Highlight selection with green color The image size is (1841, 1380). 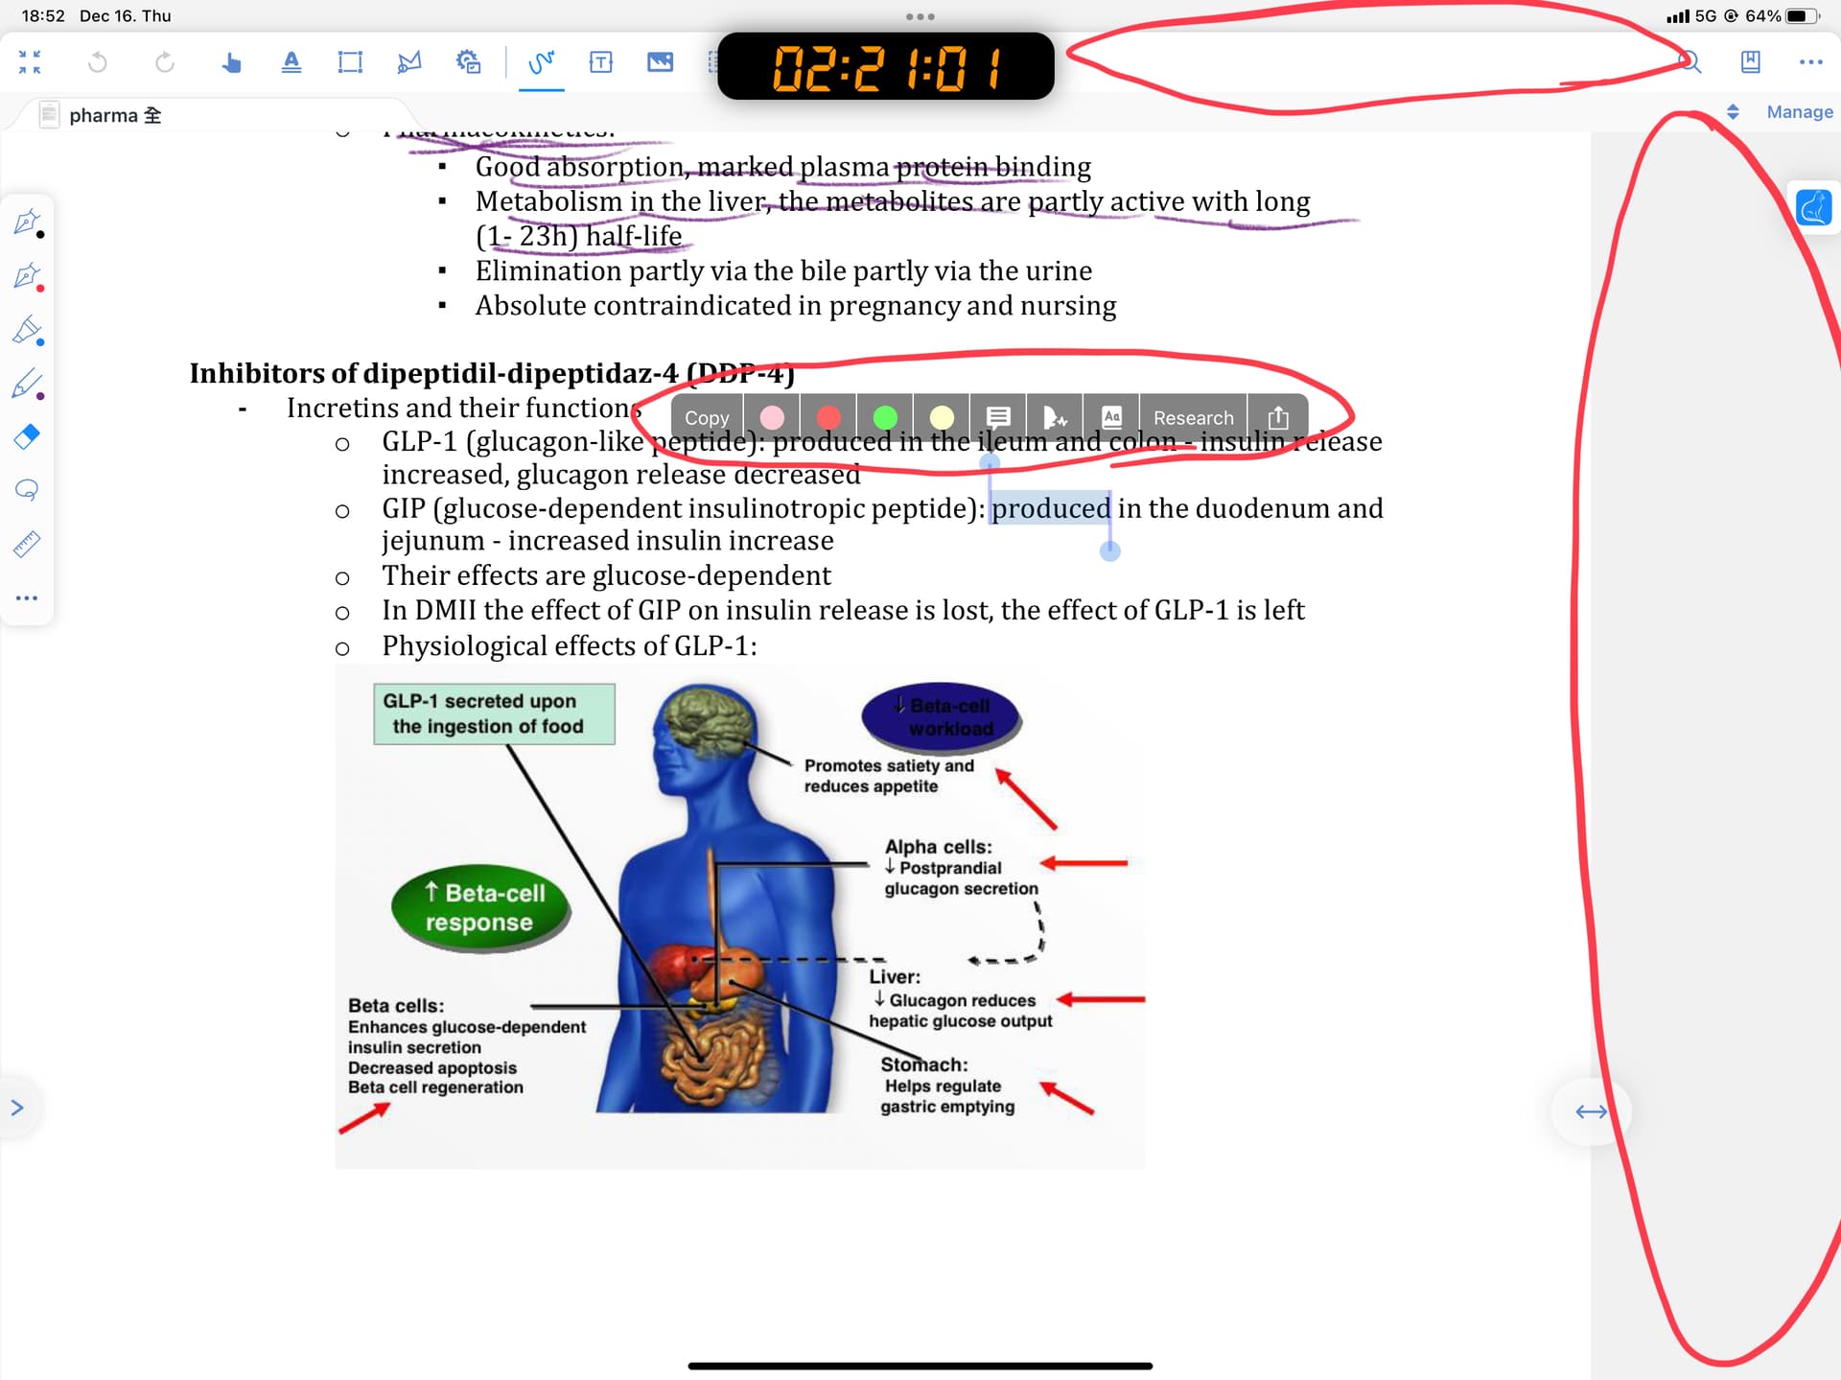[x=885, y=417]
